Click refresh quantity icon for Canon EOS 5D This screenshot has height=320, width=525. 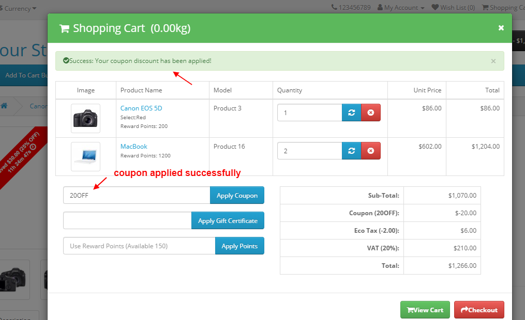pos(351,113)
